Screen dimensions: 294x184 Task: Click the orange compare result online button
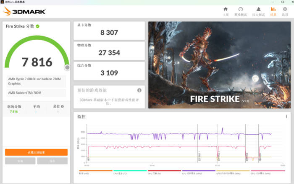tap(36, 152)
